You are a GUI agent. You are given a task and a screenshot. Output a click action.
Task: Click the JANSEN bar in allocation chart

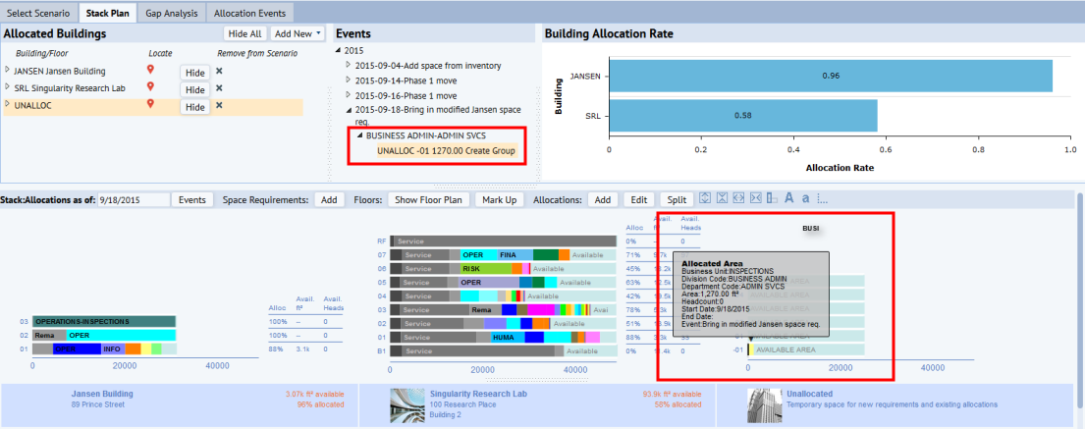click(830, 76)
